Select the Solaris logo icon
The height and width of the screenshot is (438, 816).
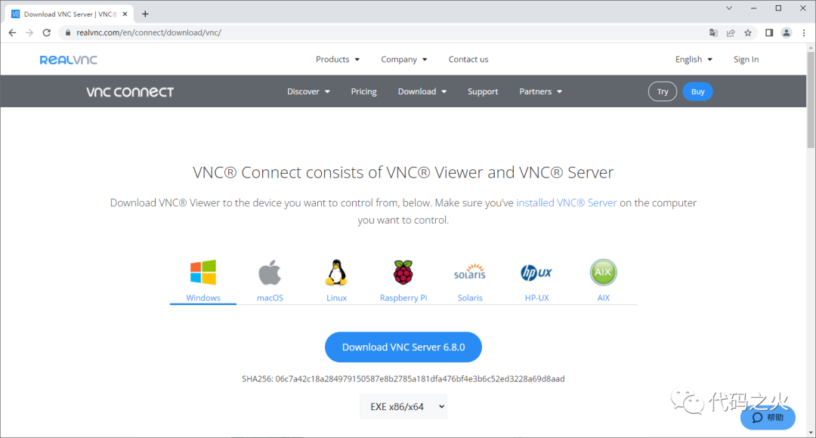pyautogui.click(x=470, y=272)
